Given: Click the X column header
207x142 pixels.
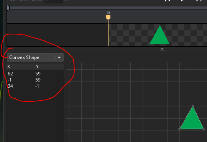Looking at the screenshot, I should (8, 67).
